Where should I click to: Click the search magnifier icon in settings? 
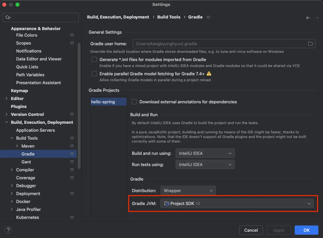click(x=8, y=17)
